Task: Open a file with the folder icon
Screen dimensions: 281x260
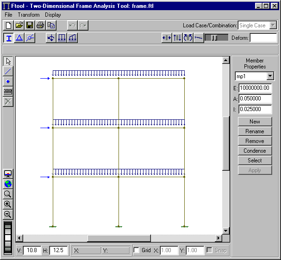Action: (x=19, y=25)
